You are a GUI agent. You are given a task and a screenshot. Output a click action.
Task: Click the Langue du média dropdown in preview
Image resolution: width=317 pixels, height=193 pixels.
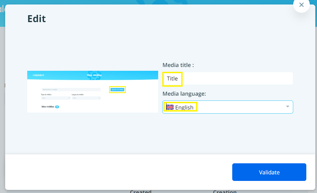[x=86, y=98]
